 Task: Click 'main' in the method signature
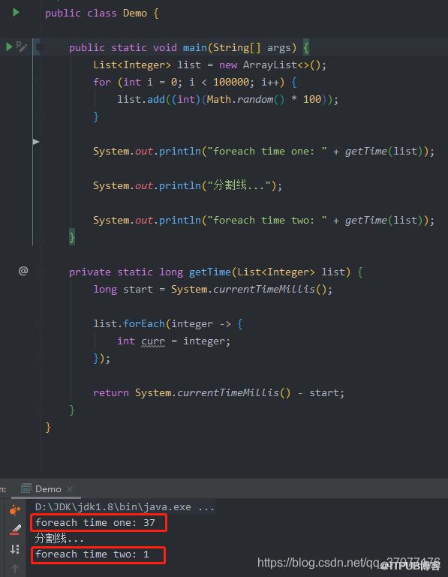[195, 47]
